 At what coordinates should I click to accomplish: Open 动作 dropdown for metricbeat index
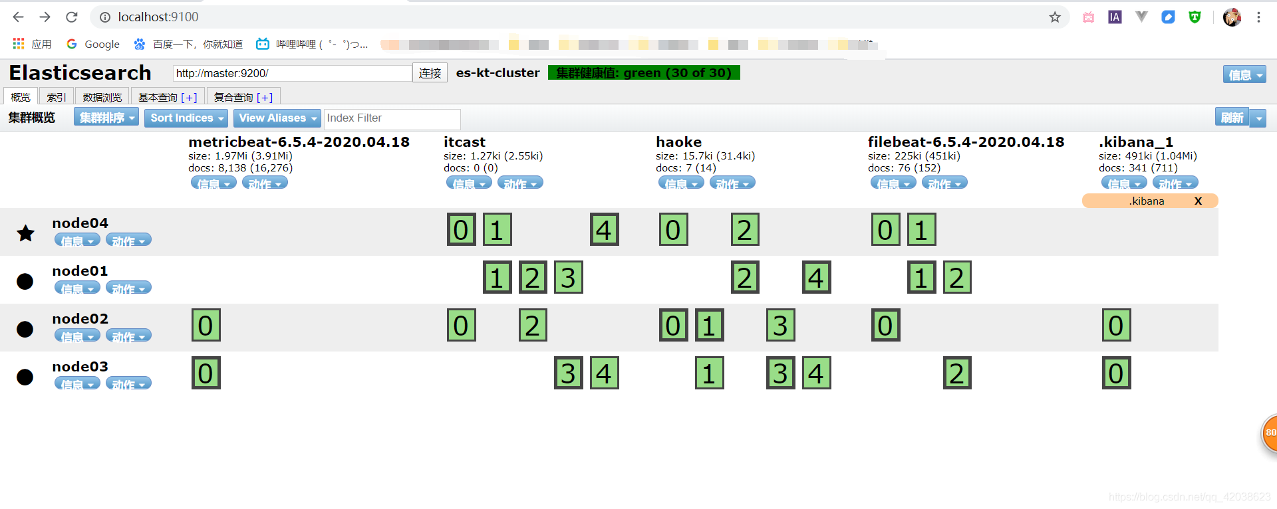point(265,183)
